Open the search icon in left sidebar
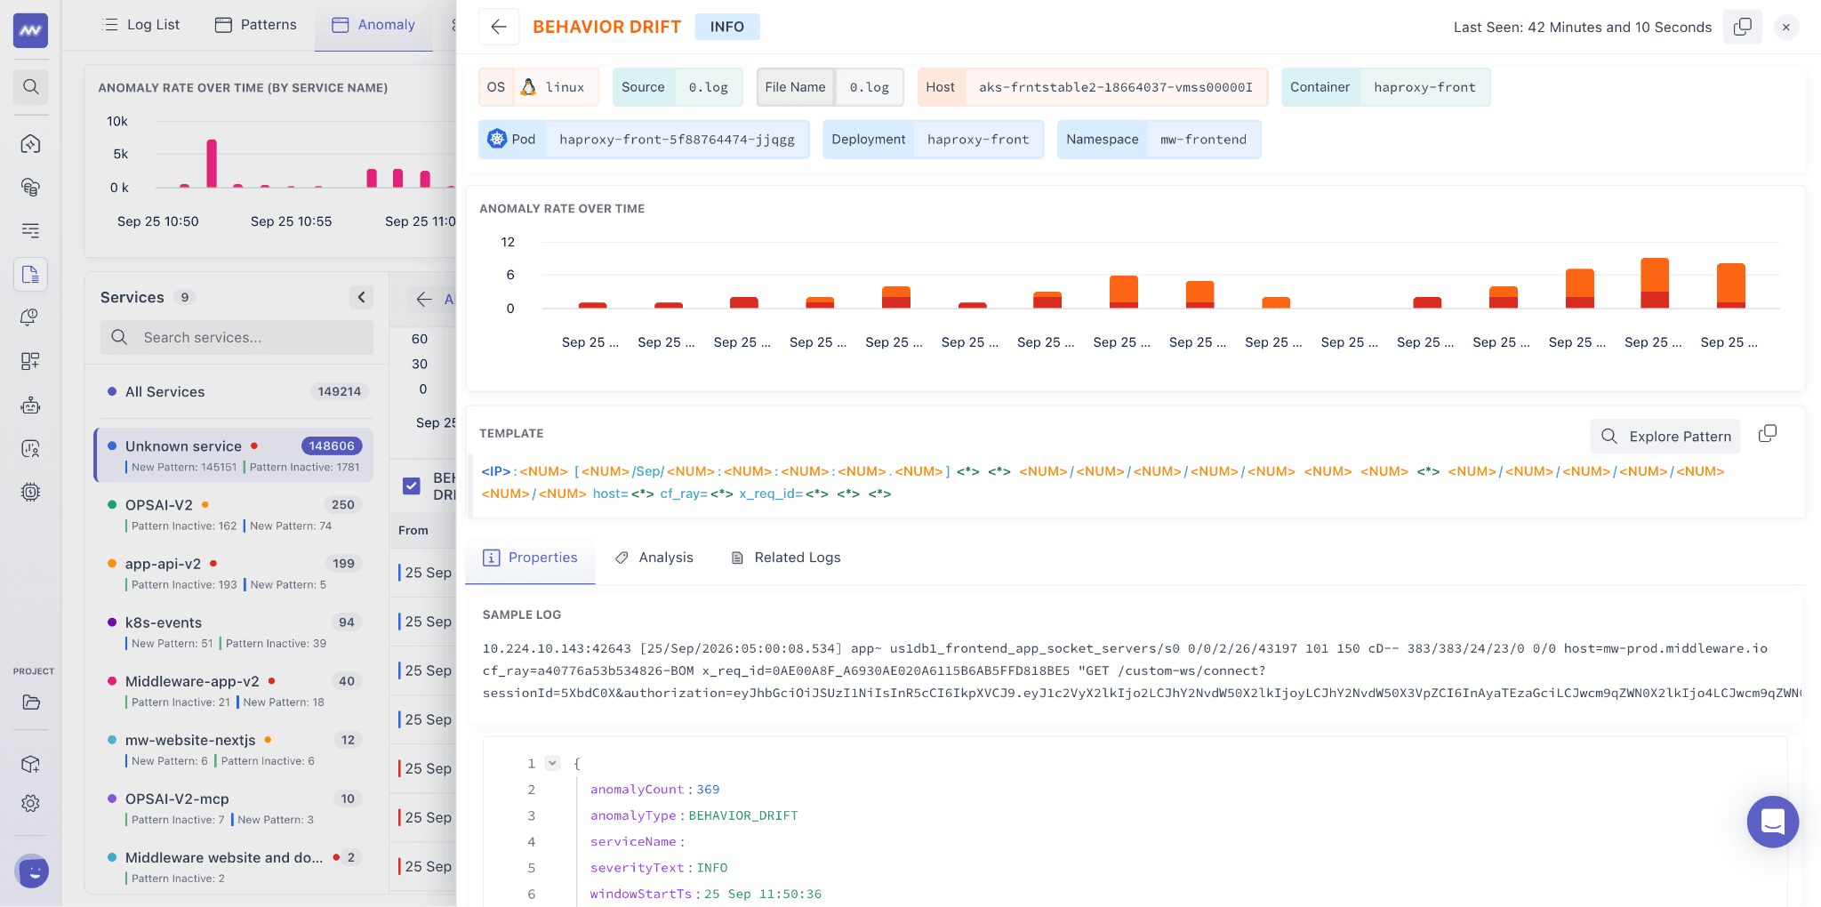The image size is (1821, 907). tap(31, 86)
